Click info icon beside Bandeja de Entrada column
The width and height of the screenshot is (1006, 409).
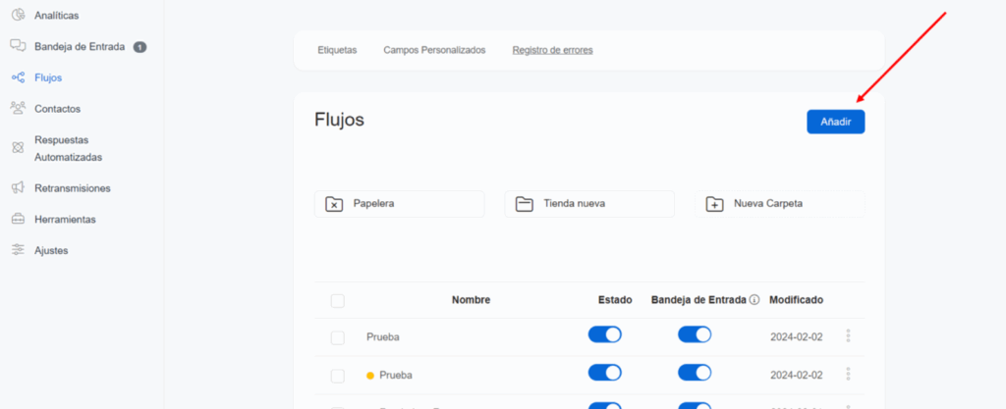click(x=754, y=300)
